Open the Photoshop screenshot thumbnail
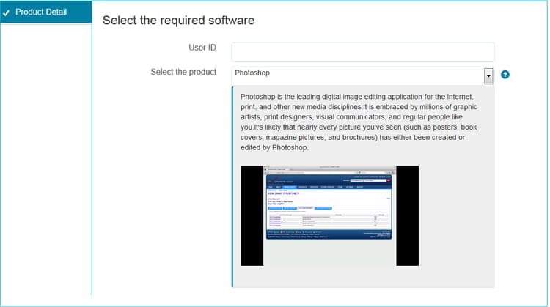 [329, 215]
